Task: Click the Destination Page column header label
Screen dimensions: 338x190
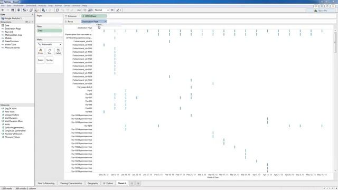Action: click(85, 28)
